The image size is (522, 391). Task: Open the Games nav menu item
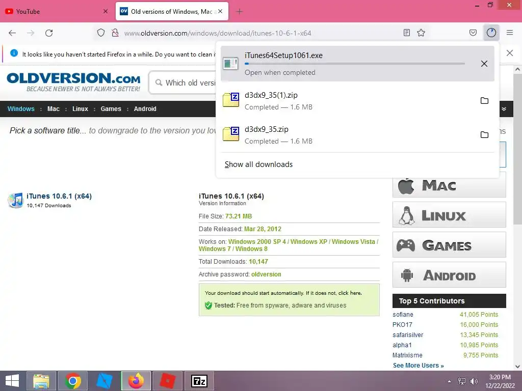[x=111, y=109]
